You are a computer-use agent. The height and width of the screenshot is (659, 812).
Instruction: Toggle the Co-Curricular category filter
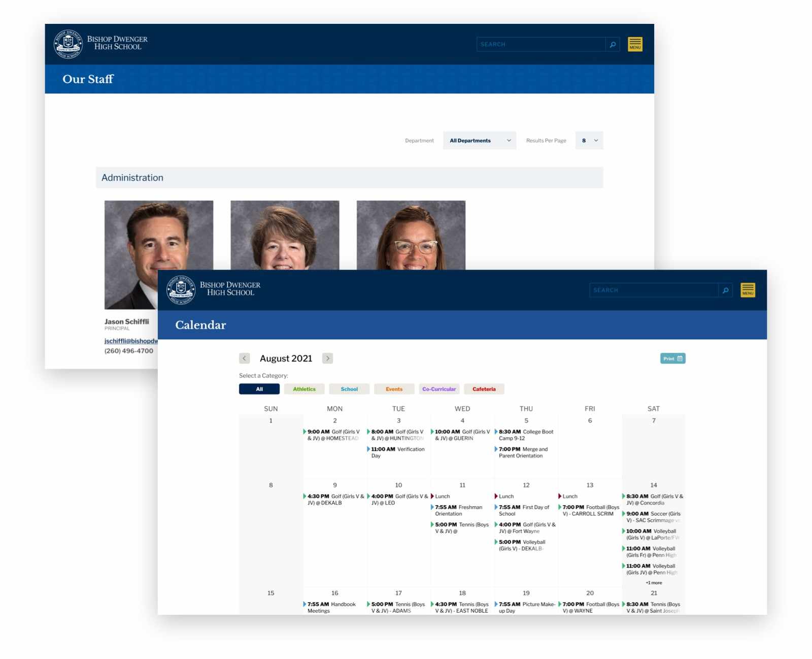pyautogui.click(x=439, y=389)
